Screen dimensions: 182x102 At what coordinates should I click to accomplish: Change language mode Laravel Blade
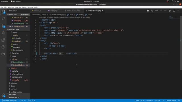point(171,101)
